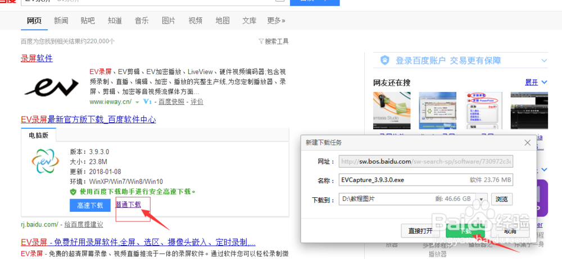
Task: Click the 百度为您找到相关结果约220,000个 text
Action: click(68, 41)
